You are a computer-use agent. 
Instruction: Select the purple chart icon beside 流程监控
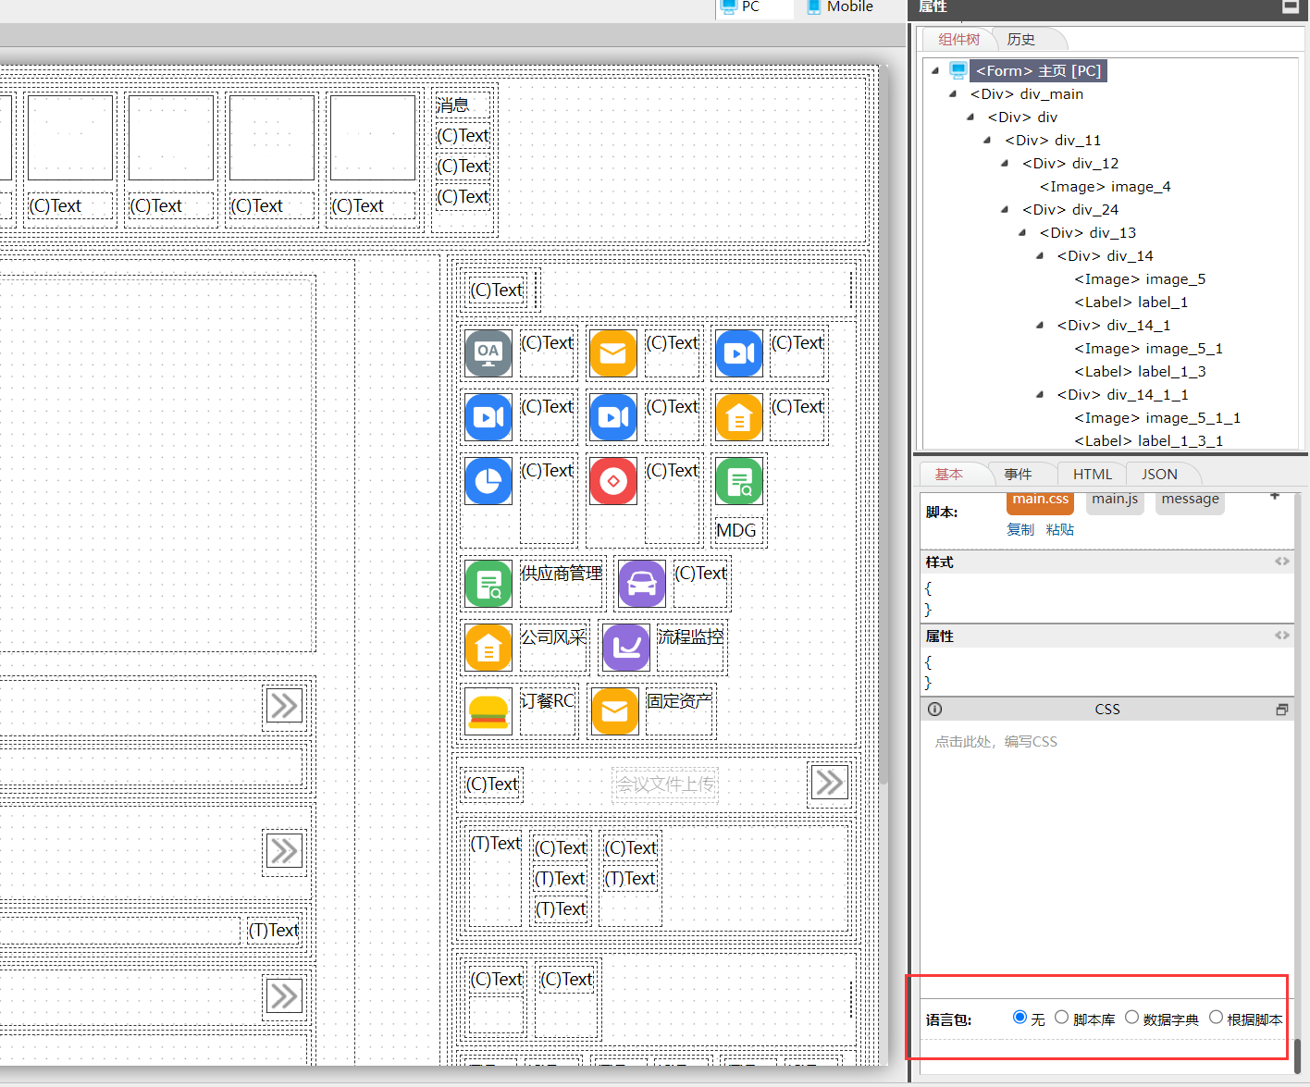coord(626,648)
